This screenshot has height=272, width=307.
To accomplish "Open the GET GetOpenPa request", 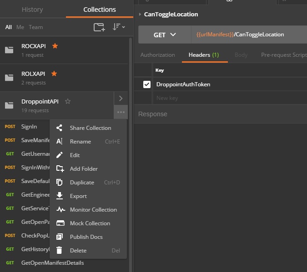I will click(x=25, y=222).
